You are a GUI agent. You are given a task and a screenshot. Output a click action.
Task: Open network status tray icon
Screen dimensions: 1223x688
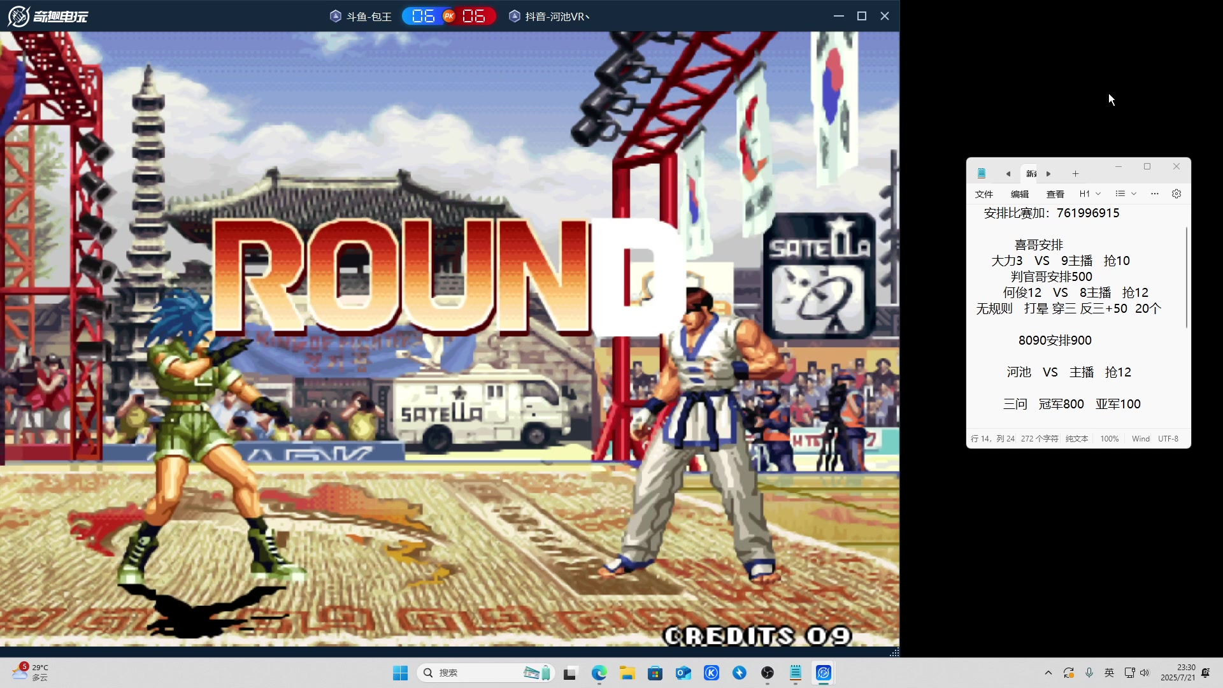pyautogui.click(x=1129, y=673)
